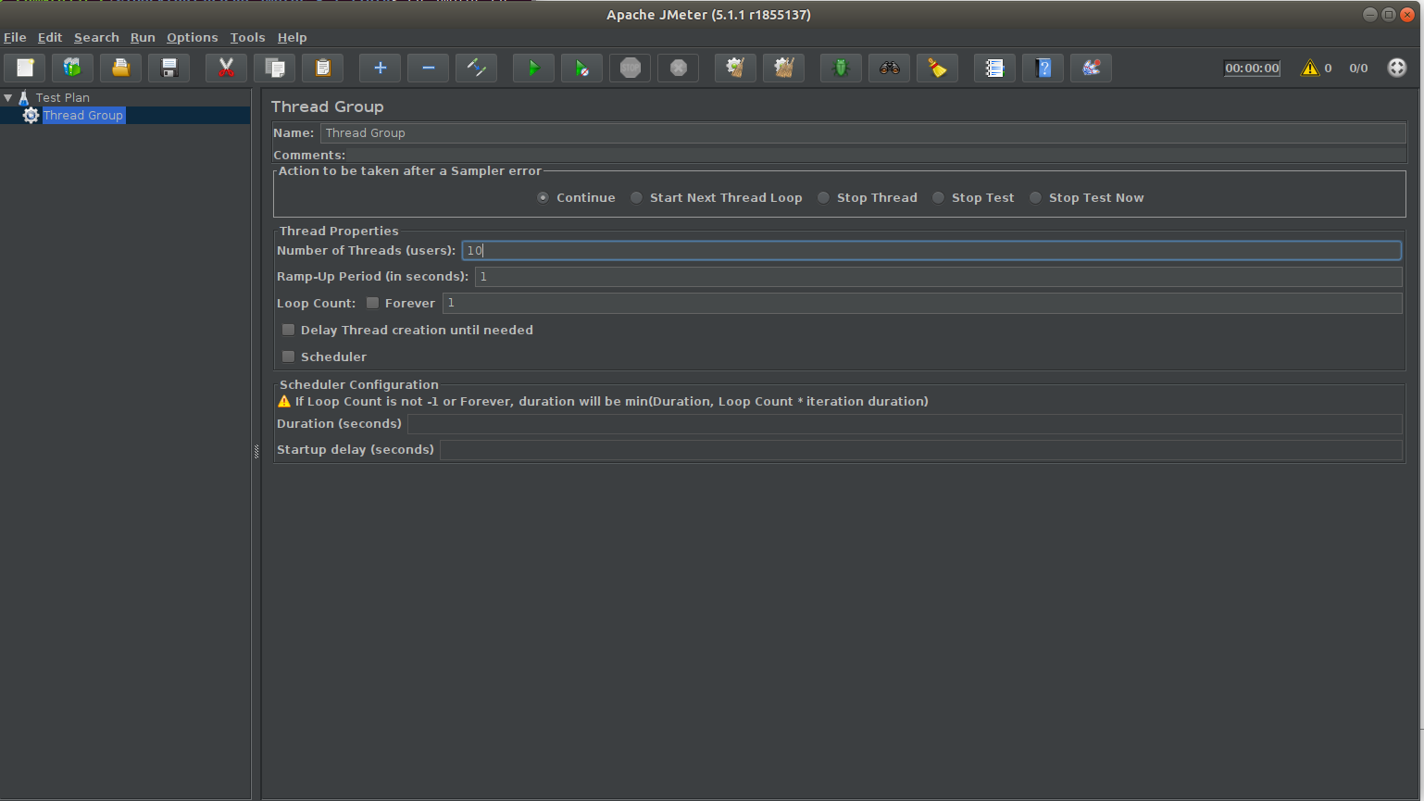Viewport: 1424px width, 801px height.
Task: Reset search with yellow brush icon
Action: pos(937,68)
